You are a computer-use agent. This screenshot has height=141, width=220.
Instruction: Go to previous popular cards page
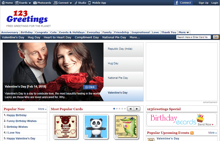click(131, 109)
